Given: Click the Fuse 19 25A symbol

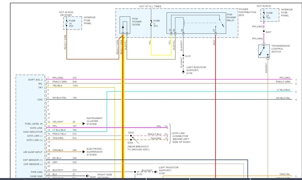Looking at the screenshot, I should pyautogui.click(x=67, y=23).
